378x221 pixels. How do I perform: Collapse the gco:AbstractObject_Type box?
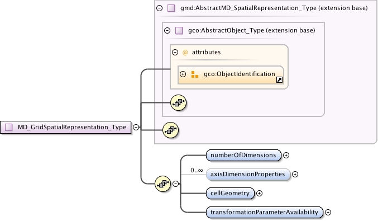pos(168,30)
